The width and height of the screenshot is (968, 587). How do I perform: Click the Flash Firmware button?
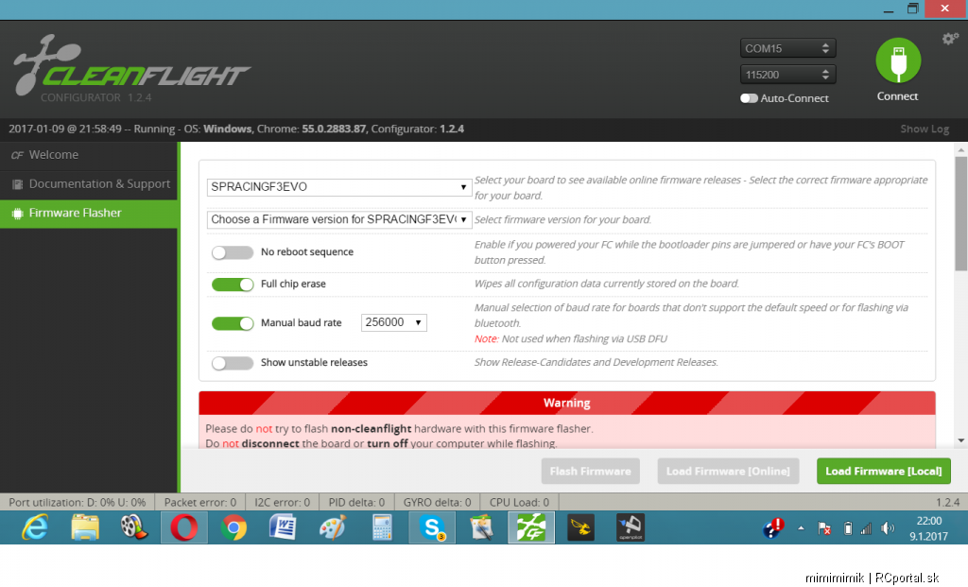[x=590, y=471]
